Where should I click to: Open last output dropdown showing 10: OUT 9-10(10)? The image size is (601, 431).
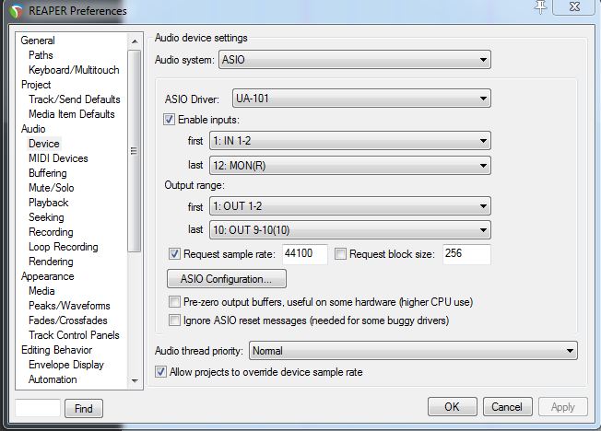pyautogui.click(x=350, y=230)
